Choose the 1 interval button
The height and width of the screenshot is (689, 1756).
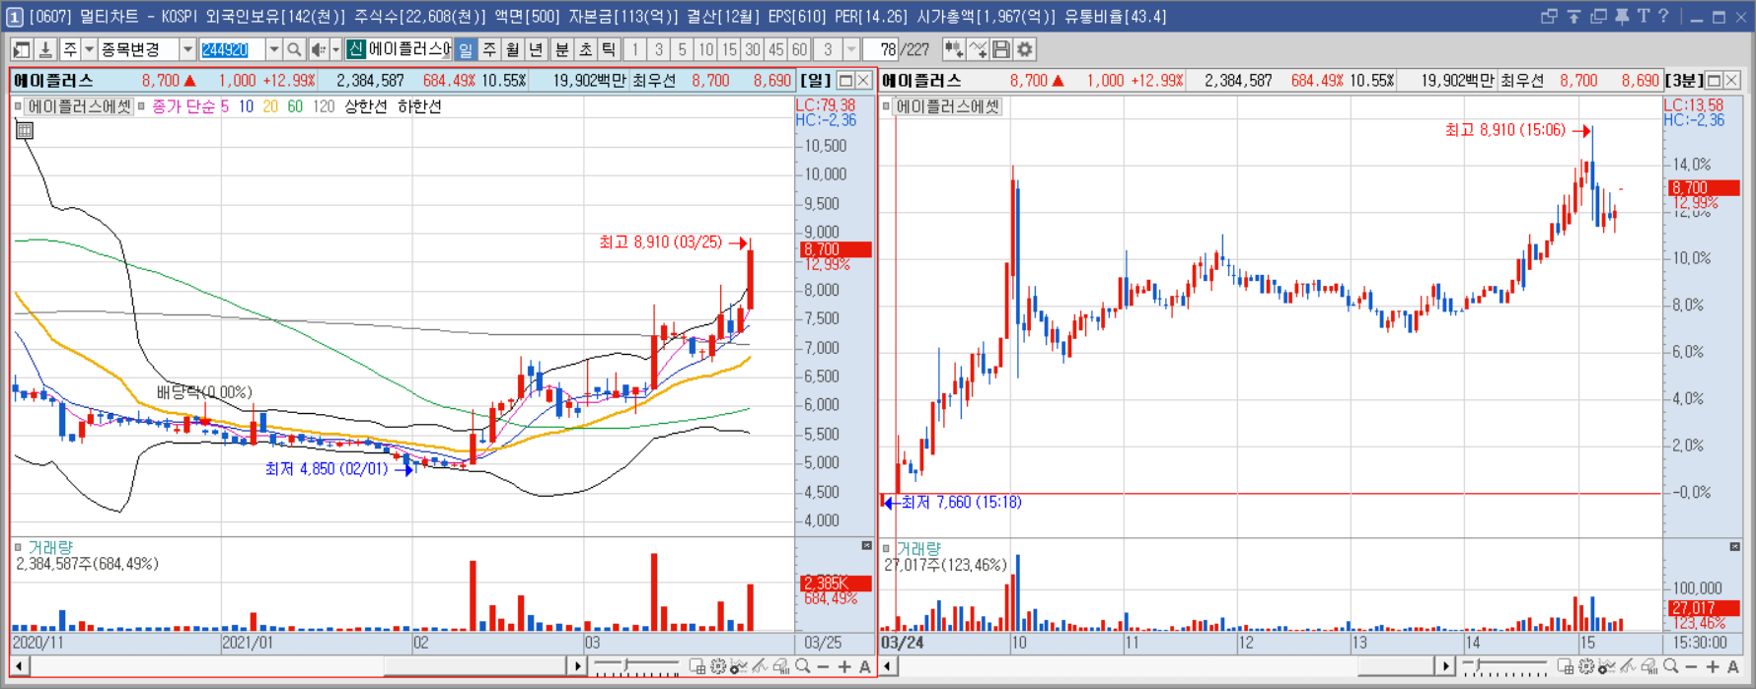[634, 49]
